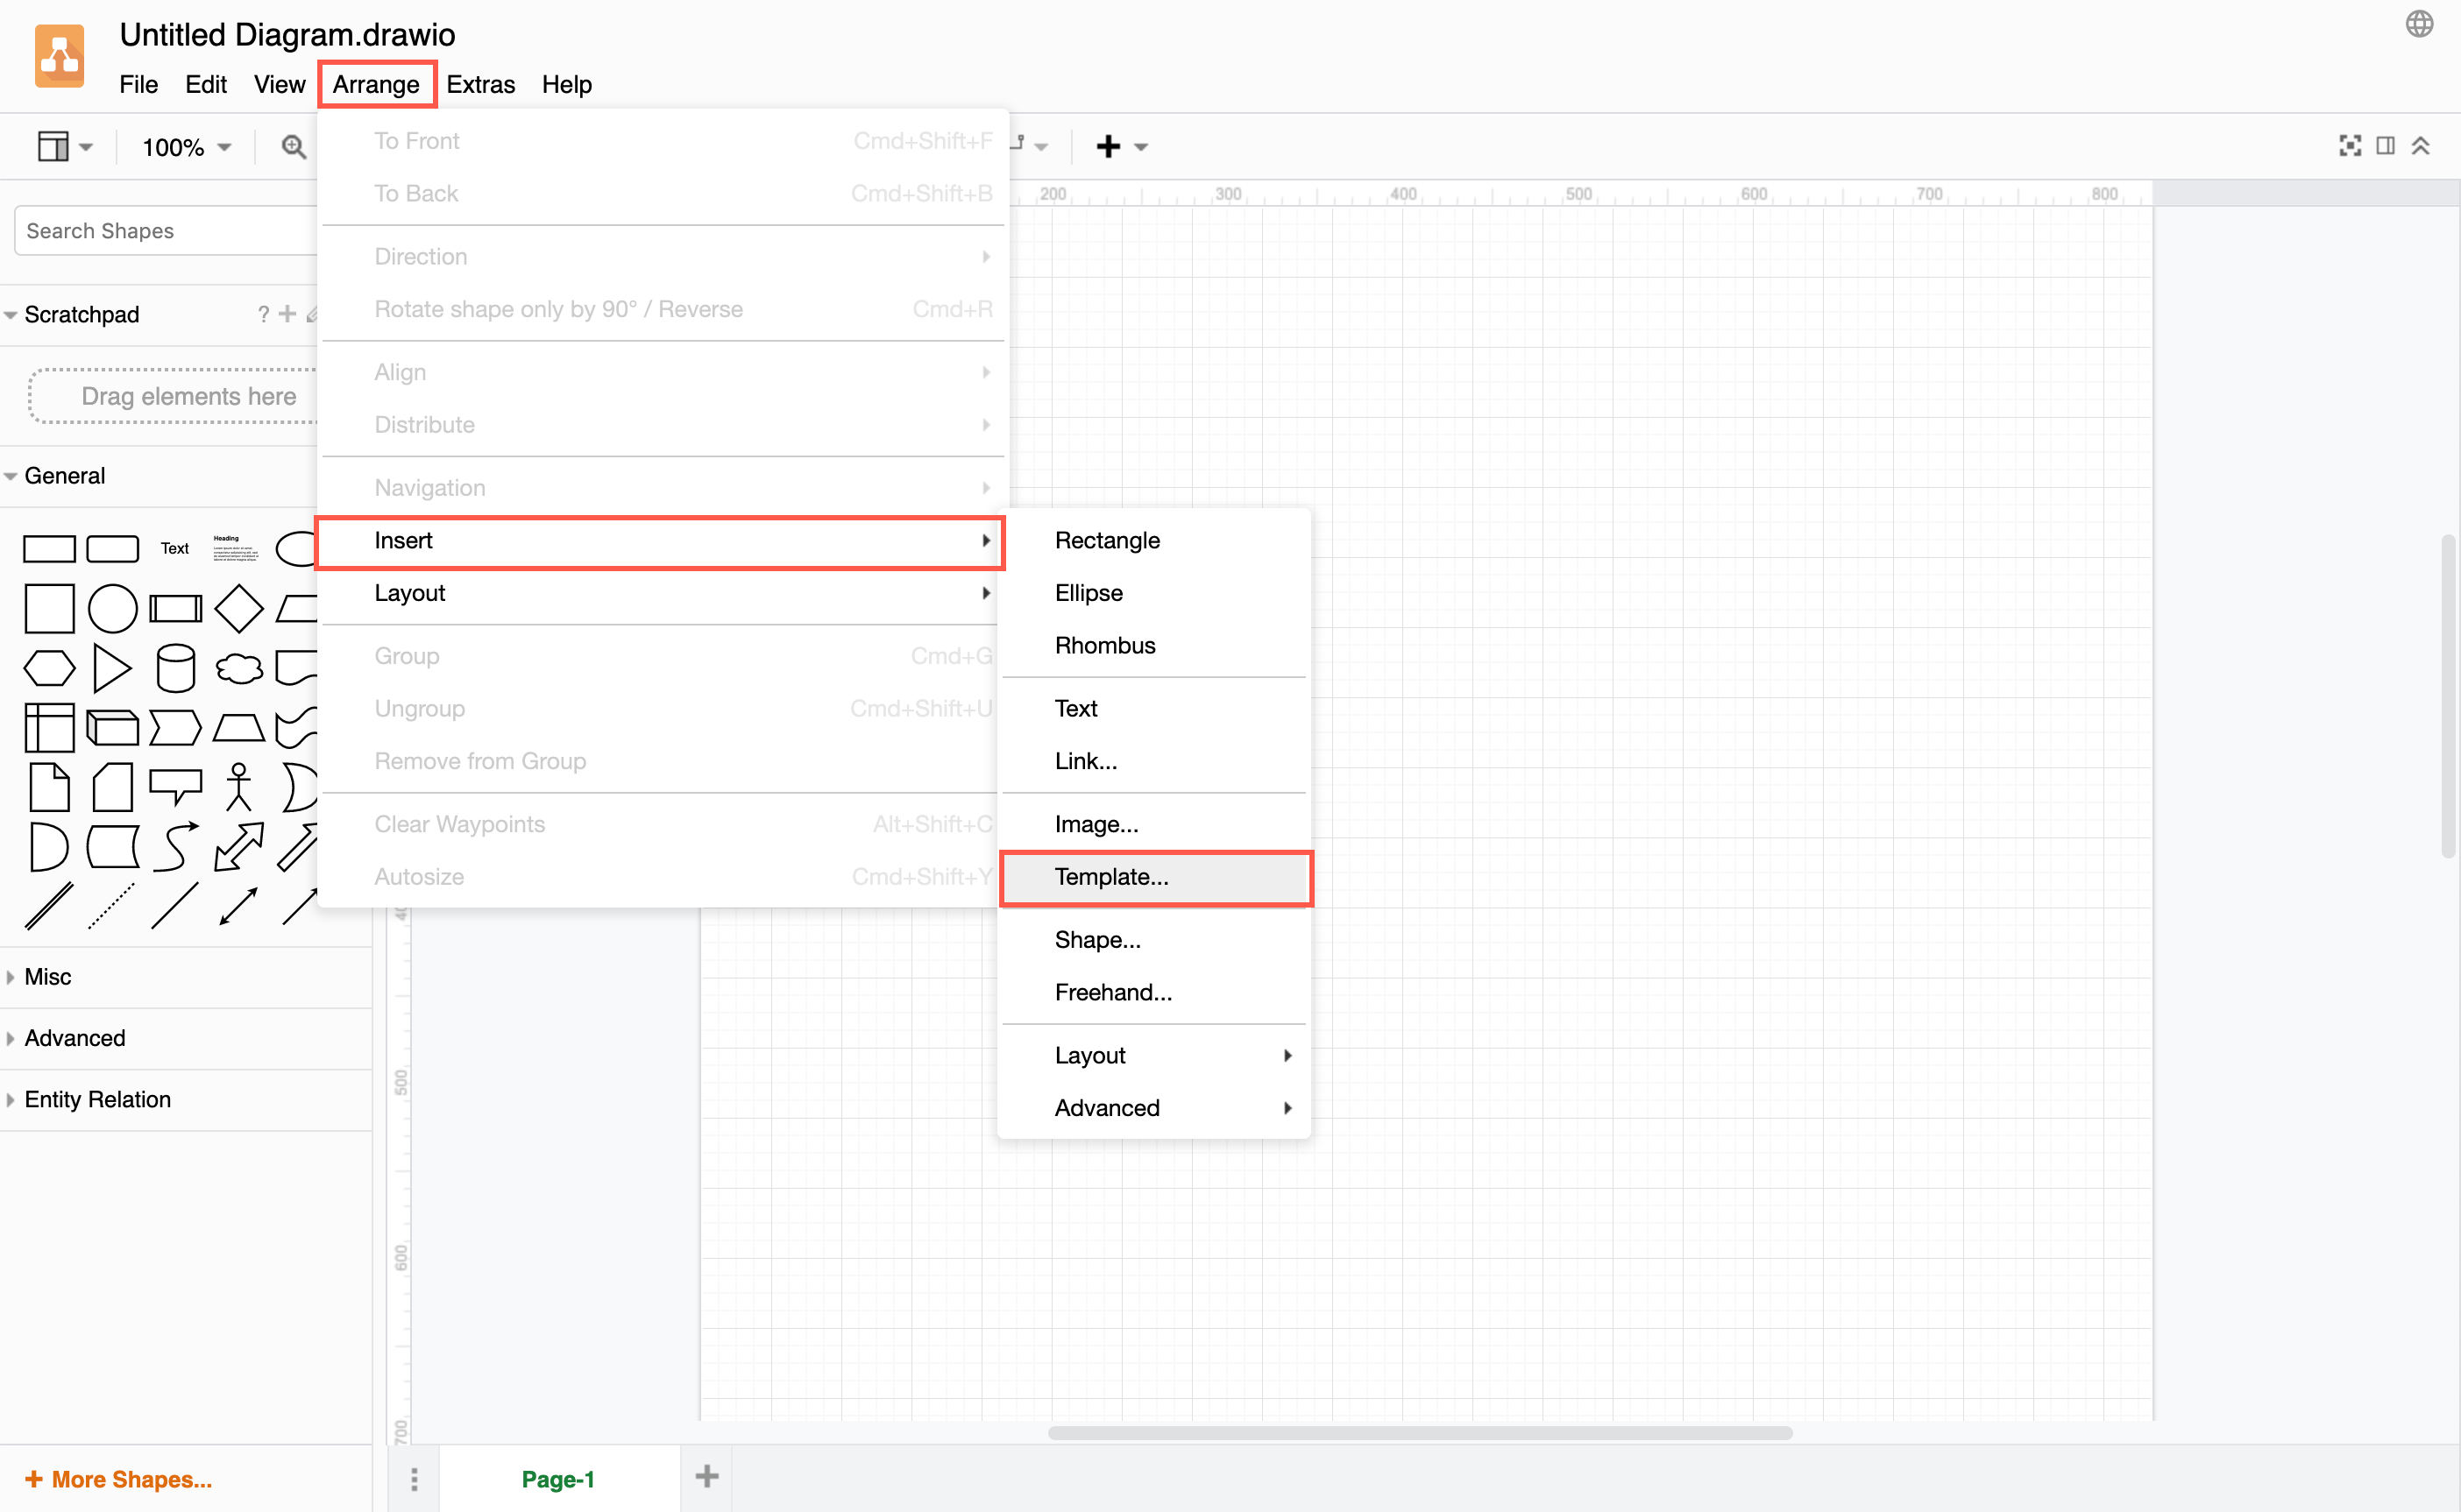Screen dimensions: 2461x1512
Task: Click the More Shapes... button
Action: tap(118, 1479)
